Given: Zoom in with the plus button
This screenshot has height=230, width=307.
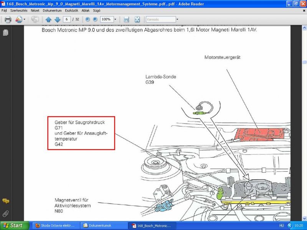Looking at the screenshot, I should click(x=95, y=19).
